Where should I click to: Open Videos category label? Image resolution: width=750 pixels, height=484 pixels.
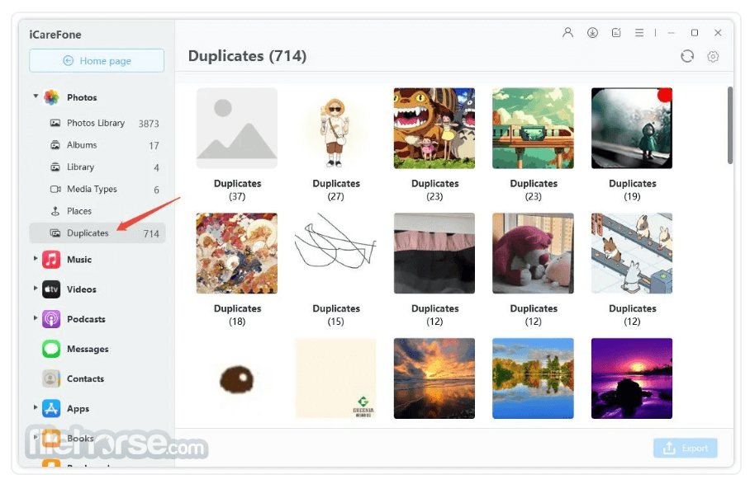click(x=82, y=289)
